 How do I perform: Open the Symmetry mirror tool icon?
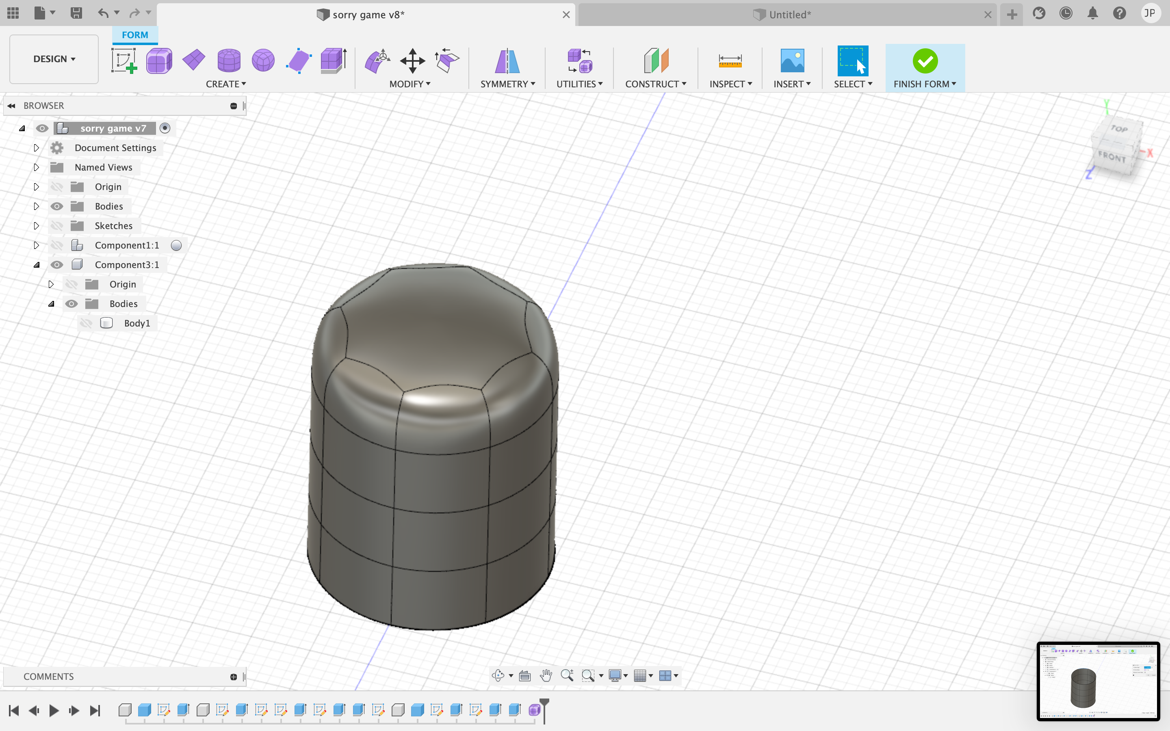pyautogui.click(x=507, y=61)
